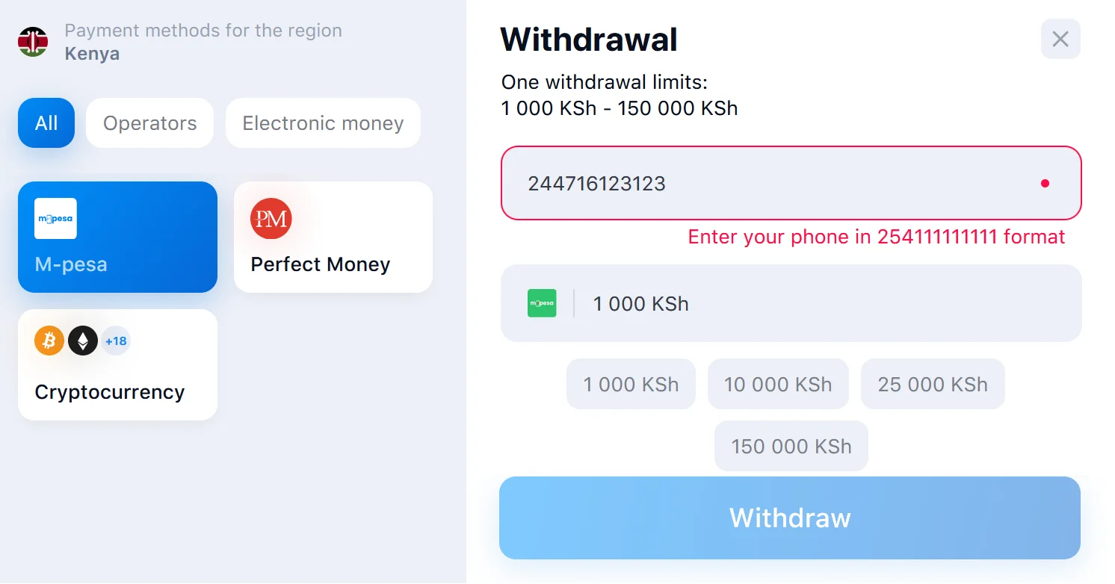Screen dimensions: 1115x584
Task: Switch to the Operators tab
Action: tap(150, 123)
